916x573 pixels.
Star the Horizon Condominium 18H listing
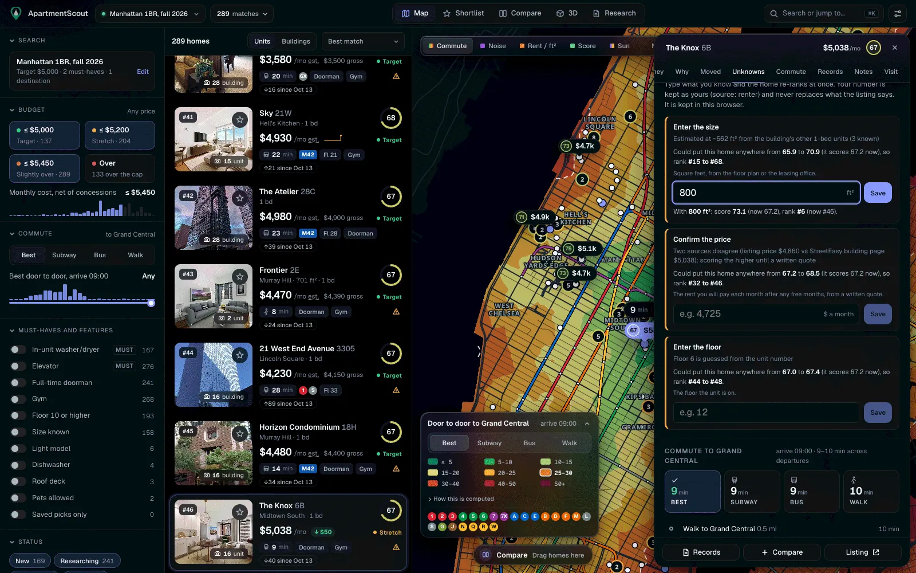[x=240, y=433]
